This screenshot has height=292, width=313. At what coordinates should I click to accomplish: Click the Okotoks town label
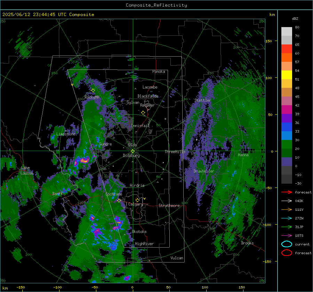(x=139, y=232)
